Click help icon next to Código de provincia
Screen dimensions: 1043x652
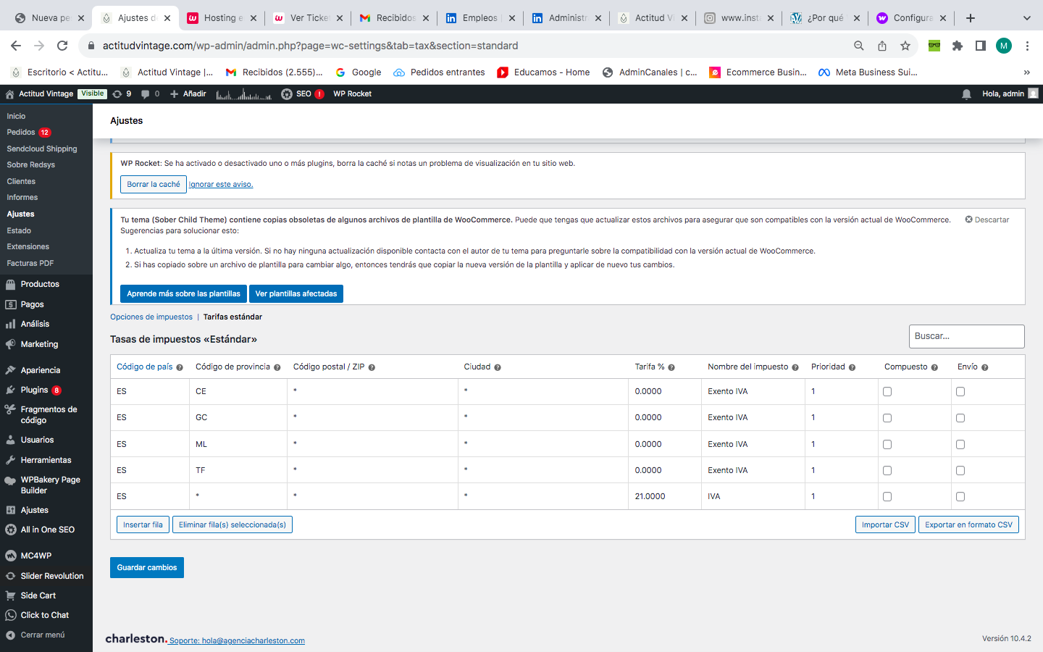(277, 367)
